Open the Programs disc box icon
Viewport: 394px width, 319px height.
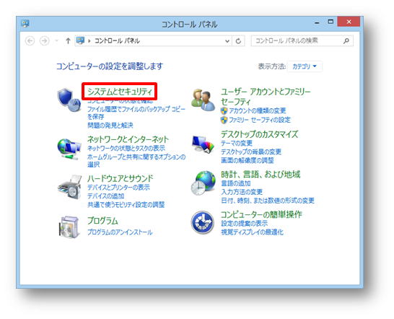(69, 227)
